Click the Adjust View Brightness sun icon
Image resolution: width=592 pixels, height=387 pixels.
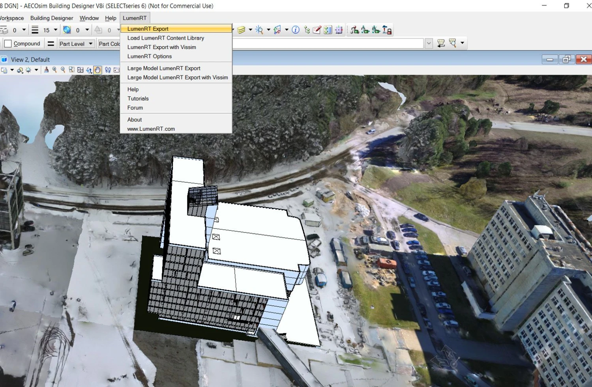28,70
